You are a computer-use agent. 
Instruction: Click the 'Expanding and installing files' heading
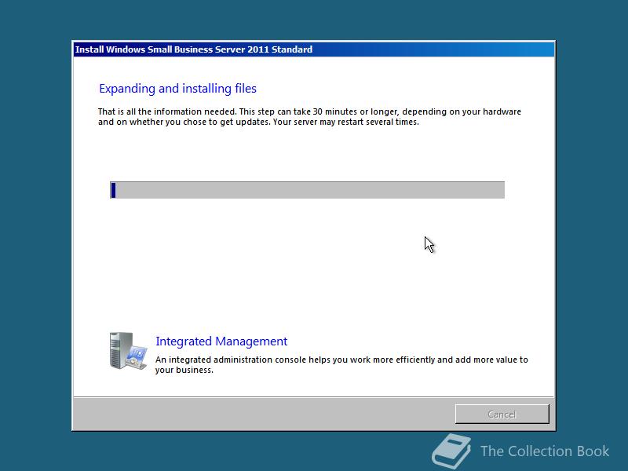(x=177, y=89)
